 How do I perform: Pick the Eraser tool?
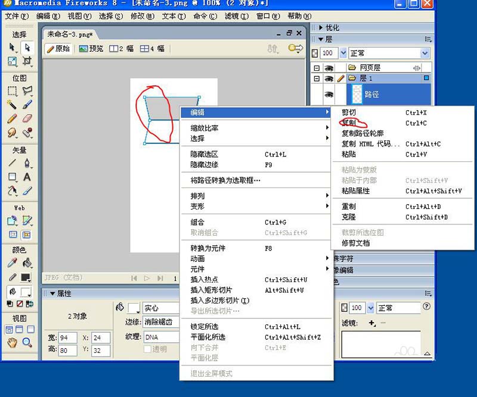point(27,118)
